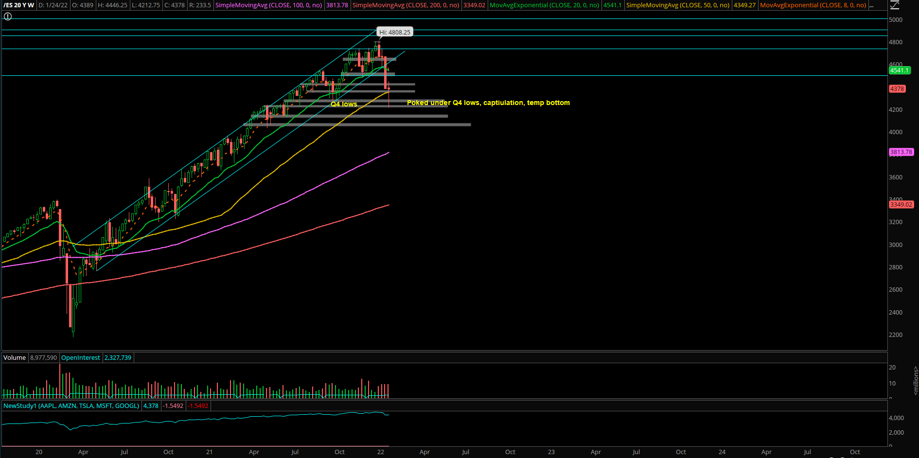Click the MovAvgExponential 8 study label

pos(813,5)
